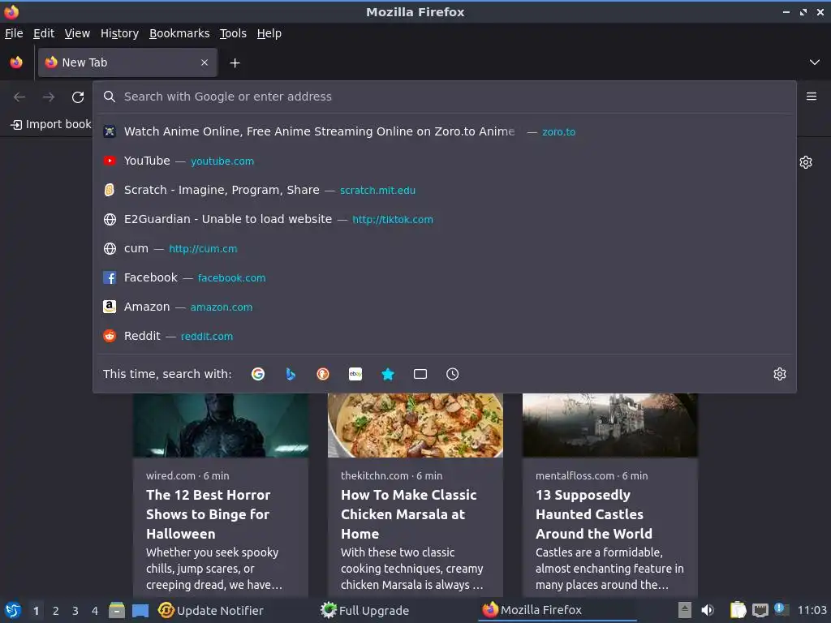Open the Reddit suggestion
This screenshot has width=831, height=623.
pos(444,336)
